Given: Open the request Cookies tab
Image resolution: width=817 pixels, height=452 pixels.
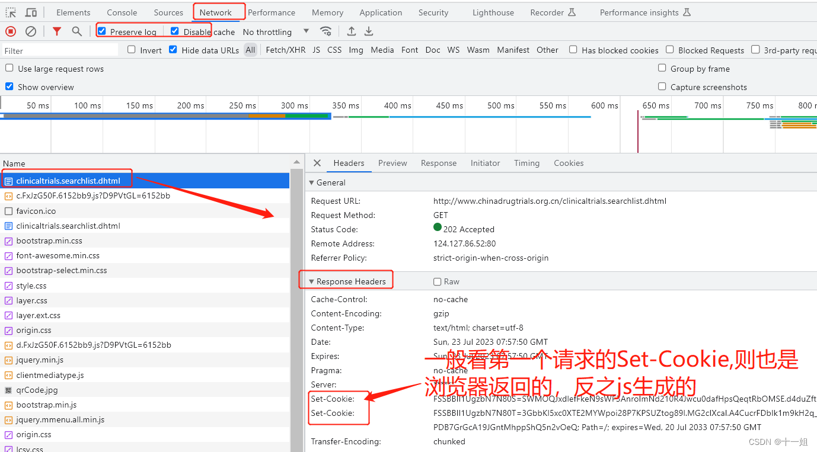Looking at the screenshot, I should [569, 163].
